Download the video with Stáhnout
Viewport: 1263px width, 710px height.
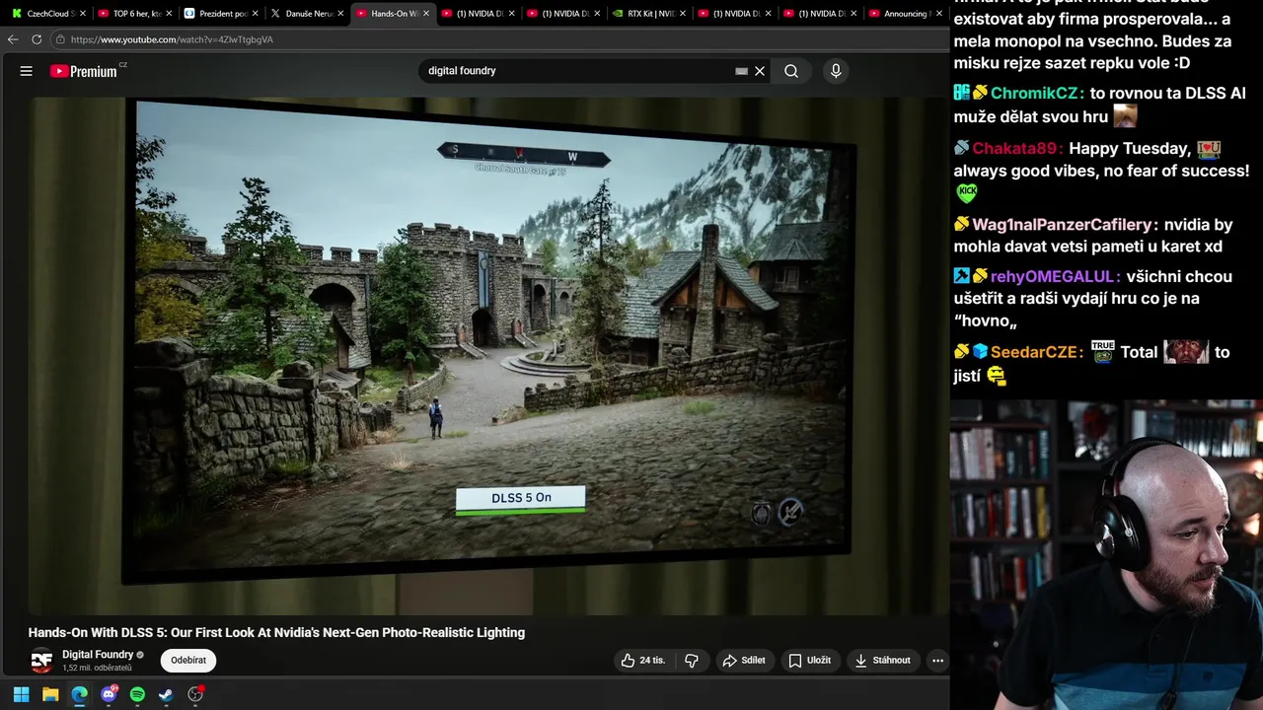883,661
